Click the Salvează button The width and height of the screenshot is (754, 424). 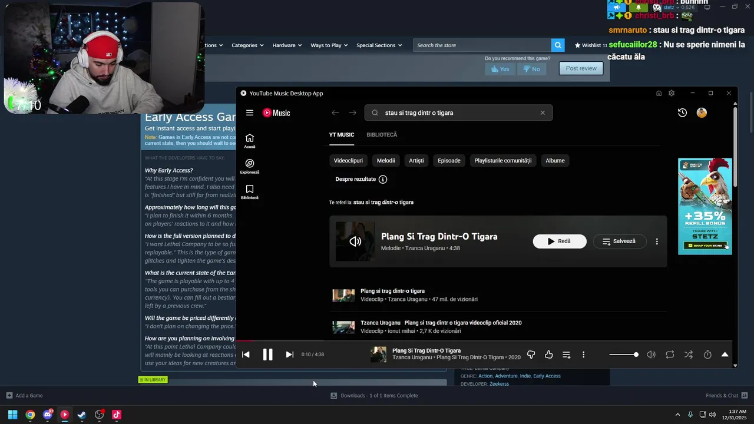pyautogui.click(x=619, y=241)
